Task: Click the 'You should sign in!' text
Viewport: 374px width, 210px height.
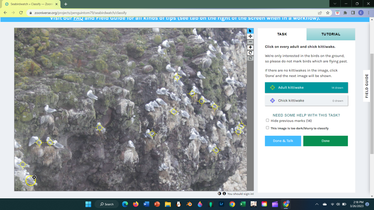Action: [240, 194]
